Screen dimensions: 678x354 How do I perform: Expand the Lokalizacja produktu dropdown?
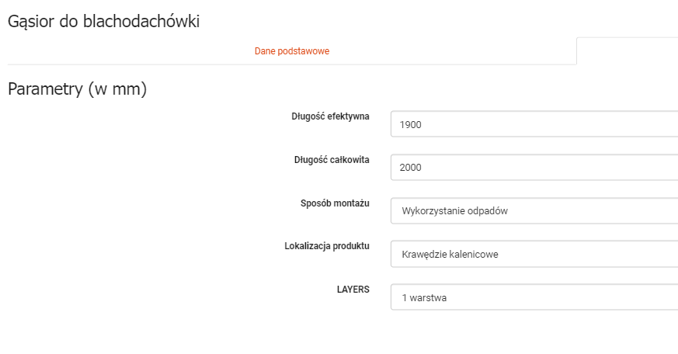(x=534, y=253)
